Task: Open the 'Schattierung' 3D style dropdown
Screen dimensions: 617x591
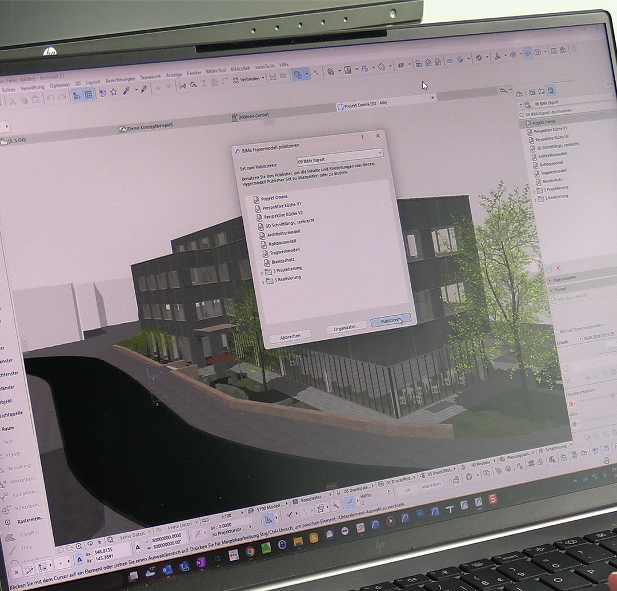Action: pos(555,448)
